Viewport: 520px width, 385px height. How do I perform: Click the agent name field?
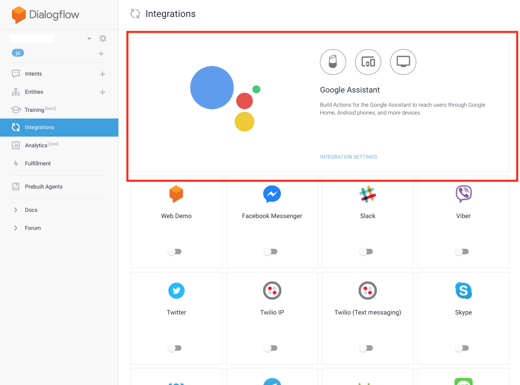pyautogui.click(x=32, y=39)
